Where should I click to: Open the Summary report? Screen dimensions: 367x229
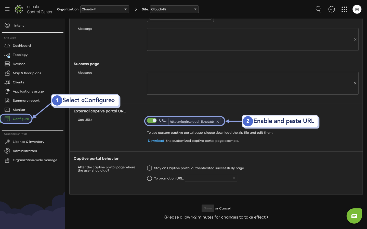(x=26, y=100)
